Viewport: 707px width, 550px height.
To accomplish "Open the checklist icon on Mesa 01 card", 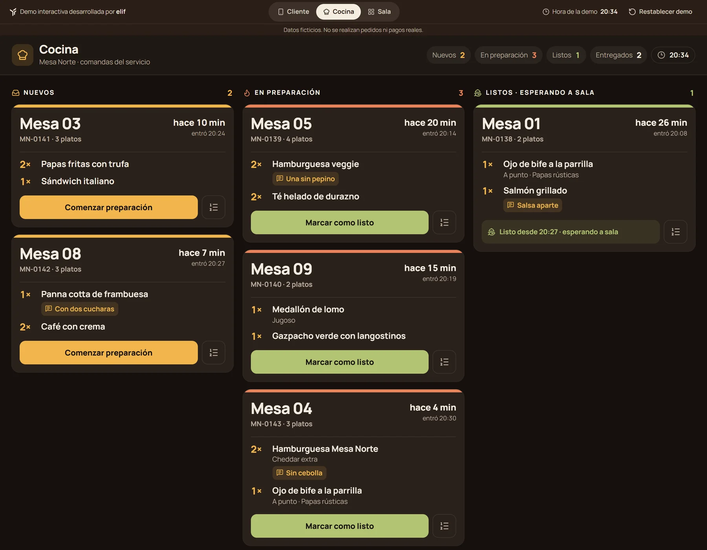I will pyautogui.click(x=675, y=232).
